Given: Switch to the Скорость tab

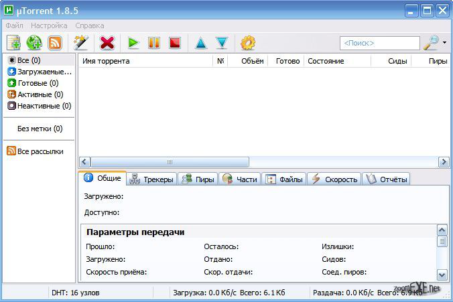Looking at the screenshot, I should pos(334,179).
